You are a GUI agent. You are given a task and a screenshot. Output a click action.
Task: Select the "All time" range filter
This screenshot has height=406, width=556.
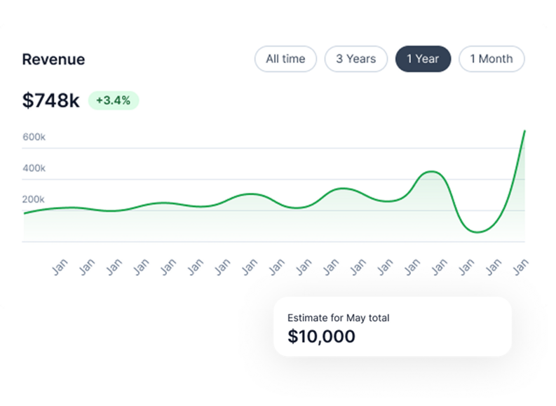coord(285,59)
